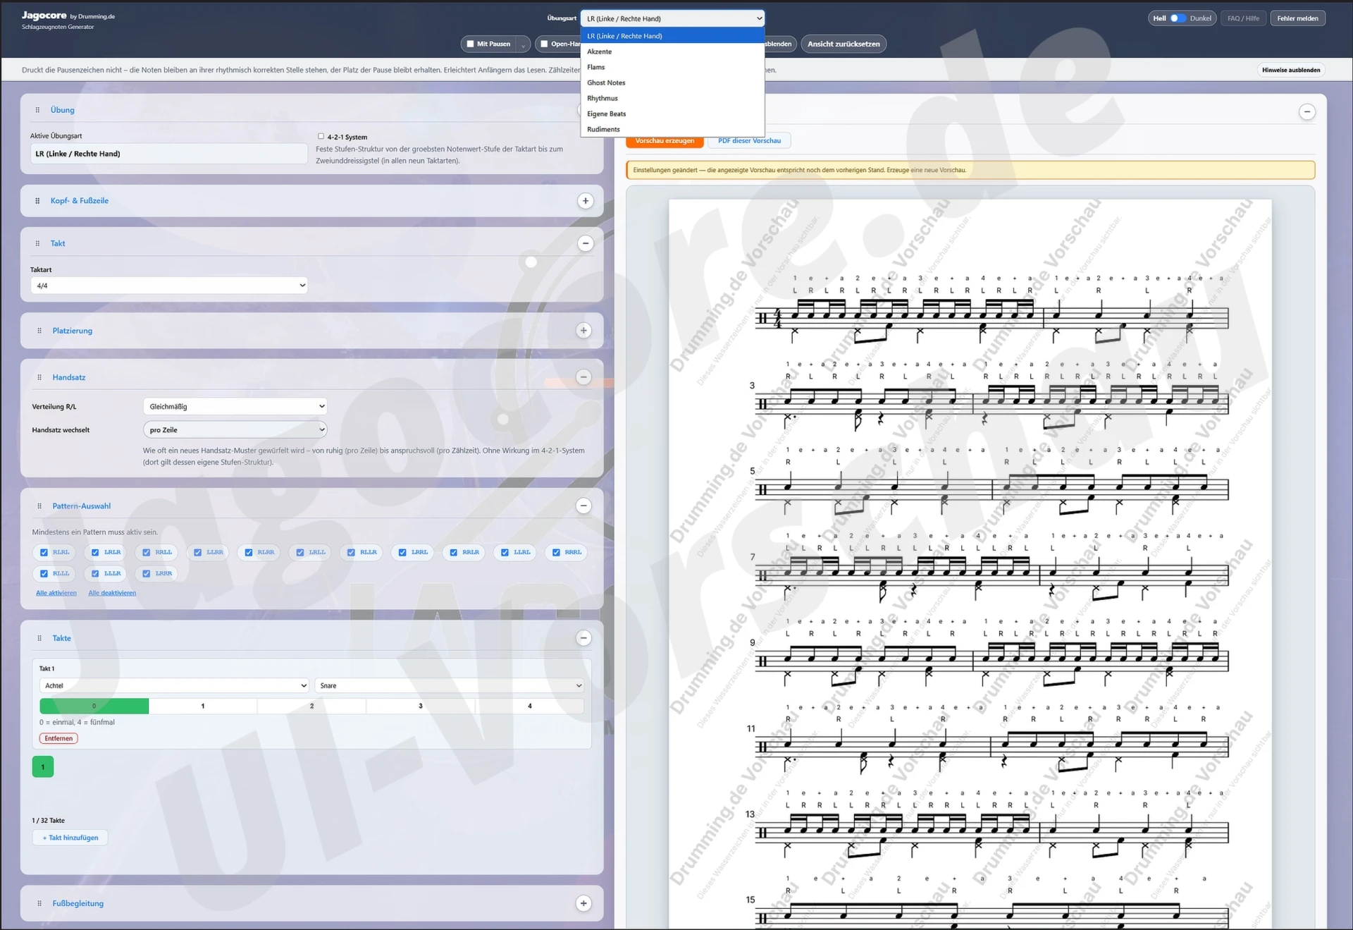Click the + Takt hinzufügen button

[70, 838]
